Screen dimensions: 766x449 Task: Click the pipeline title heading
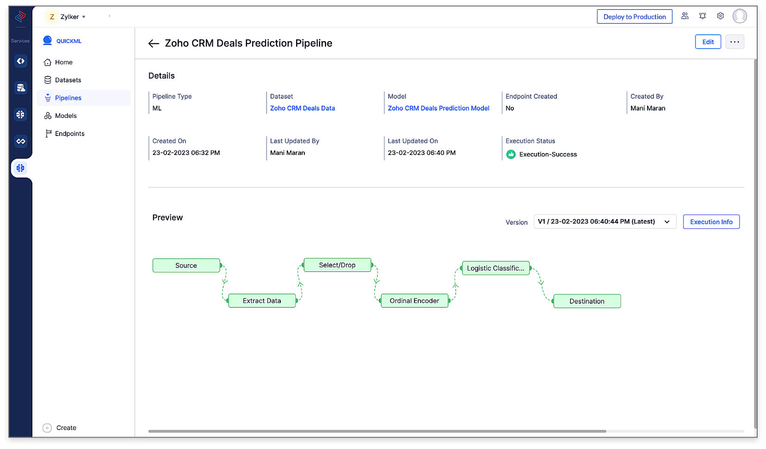tap(248, 43)
